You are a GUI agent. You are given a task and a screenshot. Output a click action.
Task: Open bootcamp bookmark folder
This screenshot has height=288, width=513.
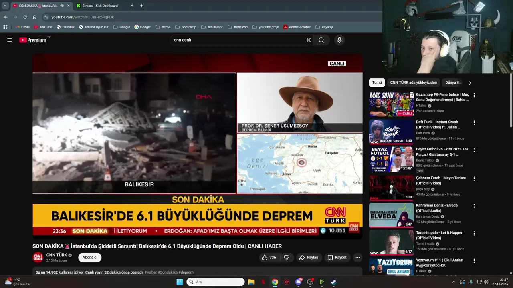pos(186,27)
